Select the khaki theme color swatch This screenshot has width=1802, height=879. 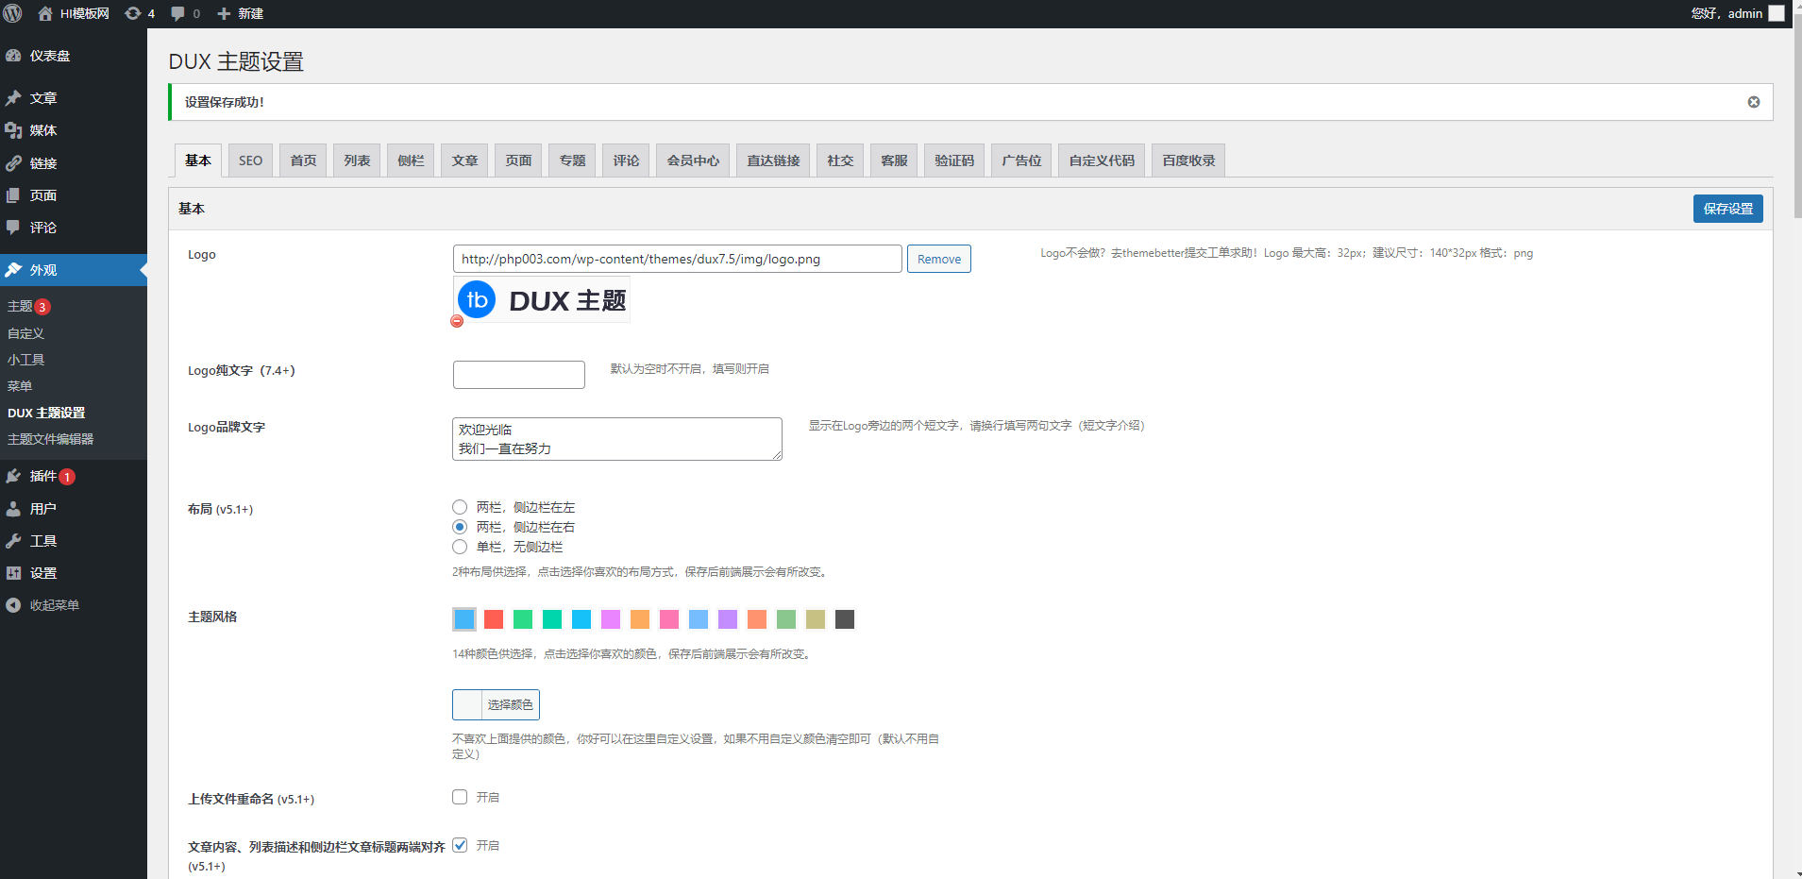pyautogui.click(x=816, y=619)
